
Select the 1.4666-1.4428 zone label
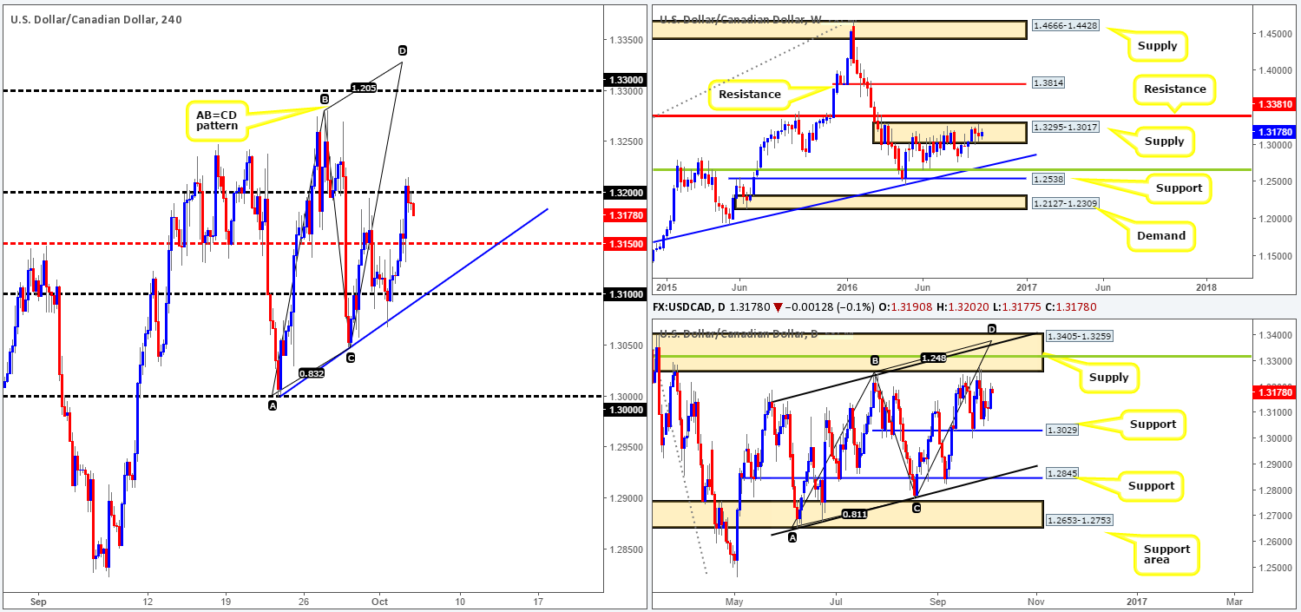1066,28
